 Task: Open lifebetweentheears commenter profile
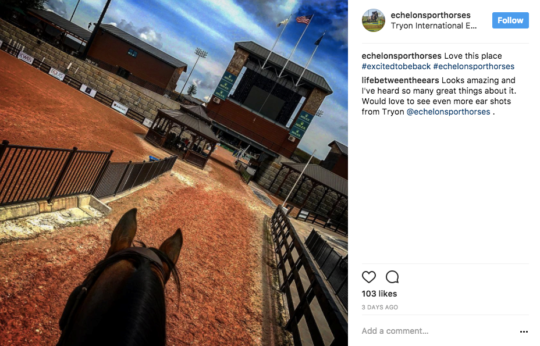[400, 80]
